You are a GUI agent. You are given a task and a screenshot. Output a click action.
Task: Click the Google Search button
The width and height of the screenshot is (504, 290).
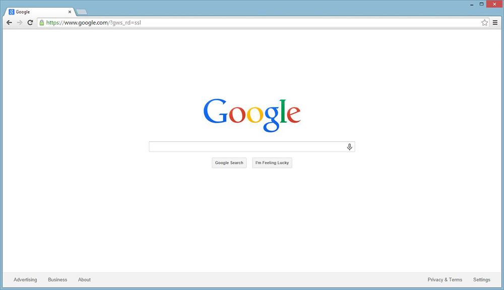pyautogui.click(x=229, y=162)
